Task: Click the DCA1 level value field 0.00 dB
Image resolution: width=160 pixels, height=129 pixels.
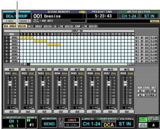Action: point(11,108)
